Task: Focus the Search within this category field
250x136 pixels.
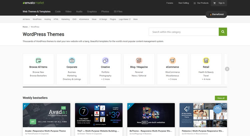Action: (x=184, y=32)
